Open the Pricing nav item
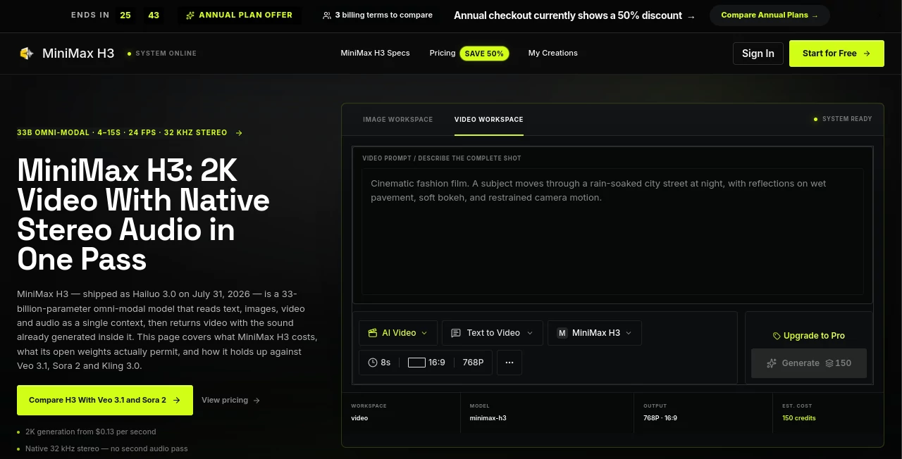902x459 pixels. tap(443, 53)
